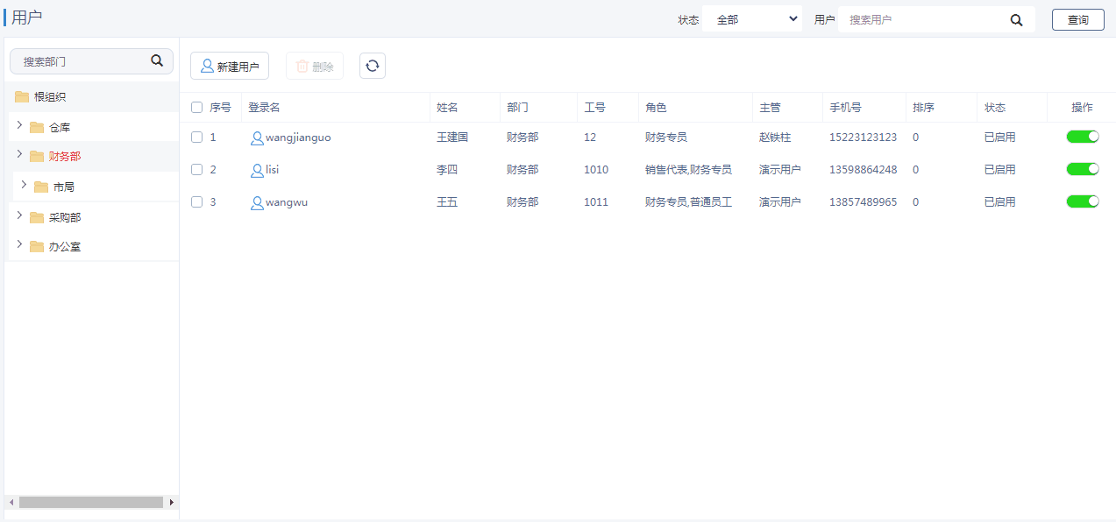Expand the 采购部 tree node arrow
This screenshot has height=522, width=1116.
click(x=20, y=216)
